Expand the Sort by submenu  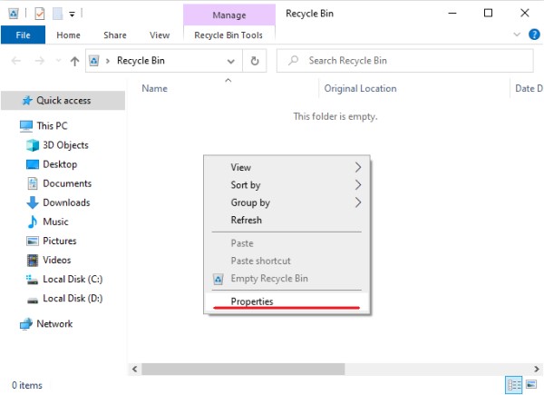click(287, 185)
